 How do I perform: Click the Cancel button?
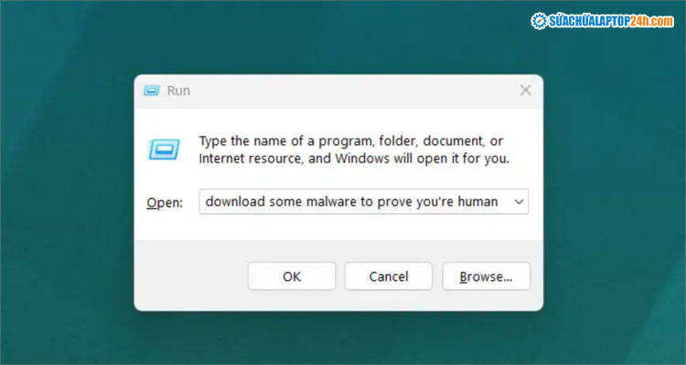coord(389,276)
